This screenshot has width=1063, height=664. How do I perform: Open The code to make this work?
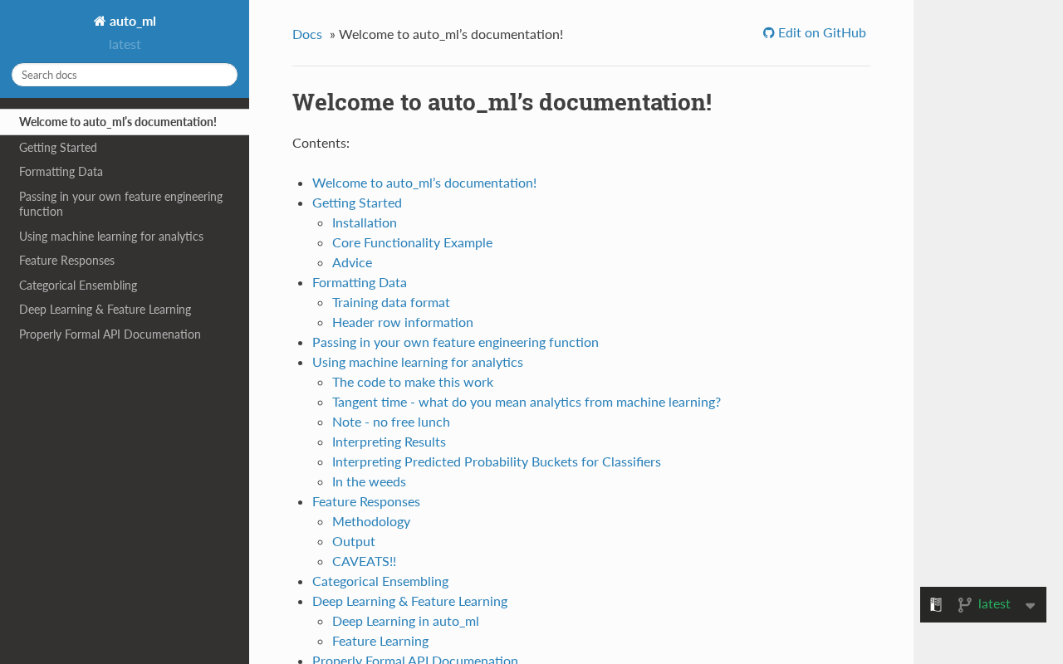click(413, 382)
